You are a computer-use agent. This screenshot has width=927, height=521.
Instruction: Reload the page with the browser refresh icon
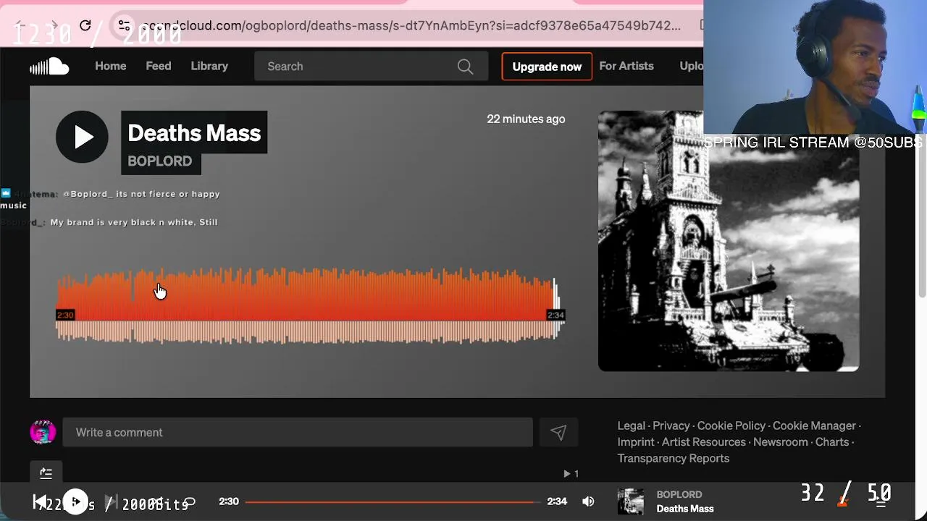pyautogui.click(x=85, y=25)
